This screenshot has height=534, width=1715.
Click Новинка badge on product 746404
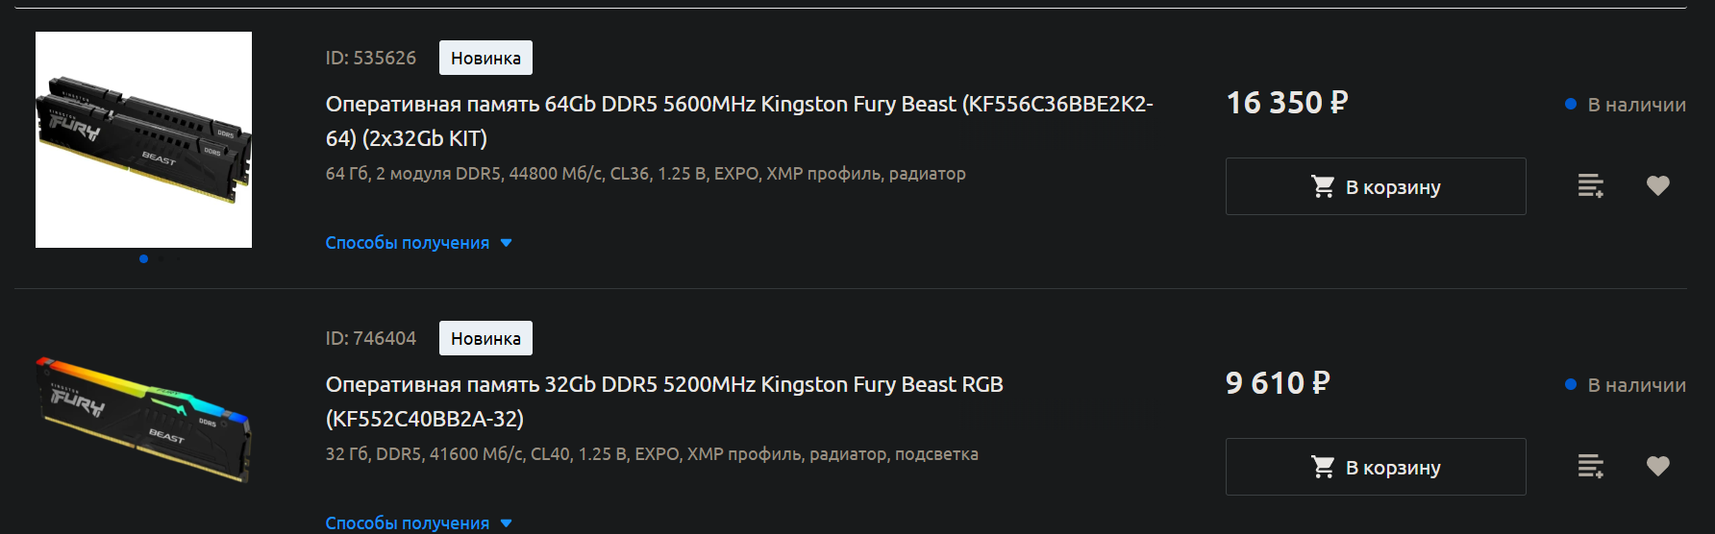(485, 338)
